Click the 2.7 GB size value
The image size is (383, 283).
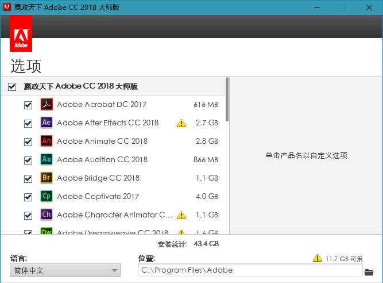click(x=207, y=123)
